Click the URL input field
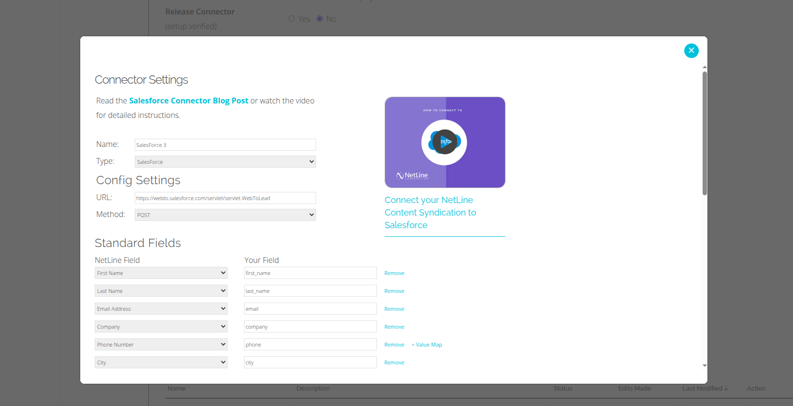 pos(225,198)
